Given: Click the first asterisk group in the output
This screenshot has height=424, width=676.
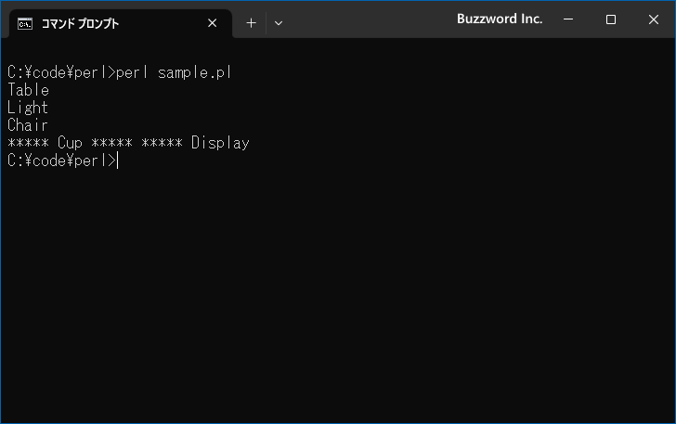Looking at the screenshot, I should 29,143.
